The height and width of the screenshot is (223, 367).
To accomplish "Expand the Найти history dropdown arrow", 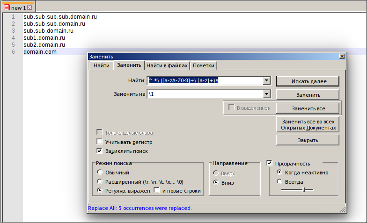I will (x=266, y=80).
